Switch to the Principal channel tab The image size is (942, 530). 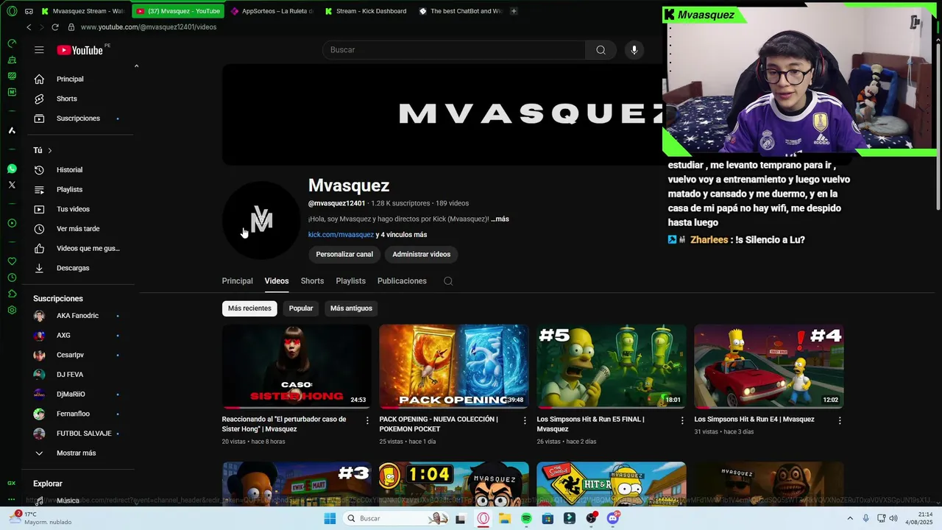coord(237,281)
